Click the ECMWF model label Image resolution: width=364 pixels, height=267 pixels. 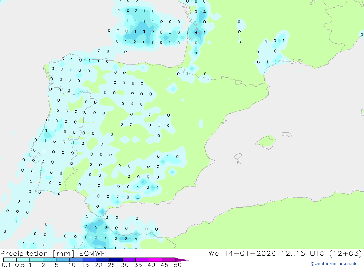[x=92, y=253]
